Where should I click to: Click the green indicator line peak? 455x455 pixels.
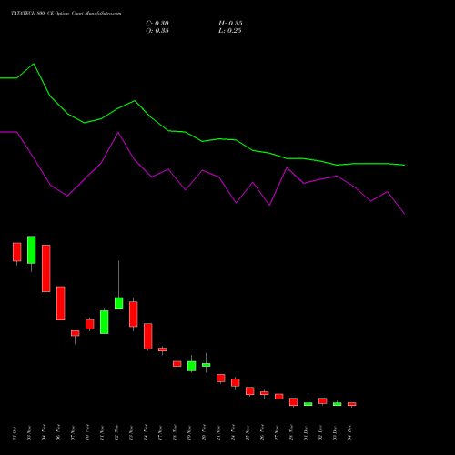tap(34, 64)
